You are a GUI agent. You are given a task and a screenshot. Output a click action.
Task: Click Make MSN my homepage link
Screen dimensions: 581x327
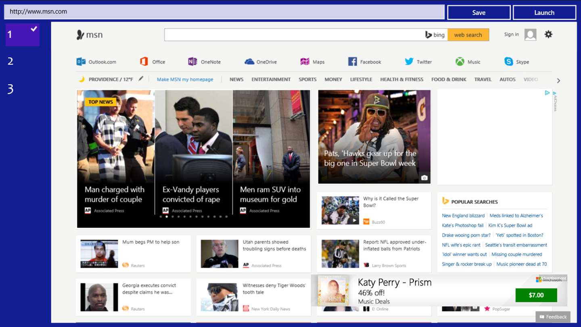(x=185, y=80)
